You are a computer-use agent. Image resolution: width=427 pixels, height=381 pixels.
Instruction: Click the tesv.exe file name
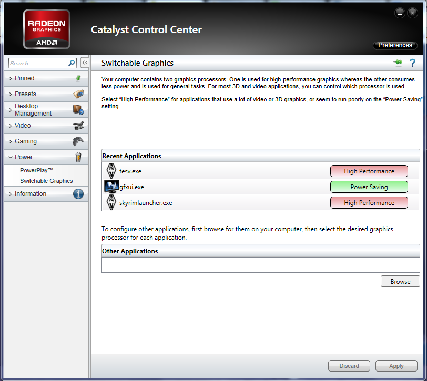(x=130, y=171)
